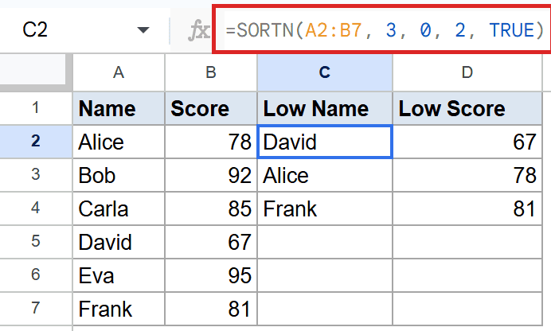
Task: Click cell with score 78 in column B
Action: pyautogui.click(x=211, y=142)
